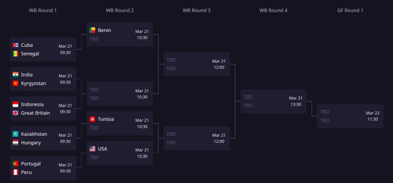
Task: Click the Tunisia team name
Action: (x=106, y=119)
